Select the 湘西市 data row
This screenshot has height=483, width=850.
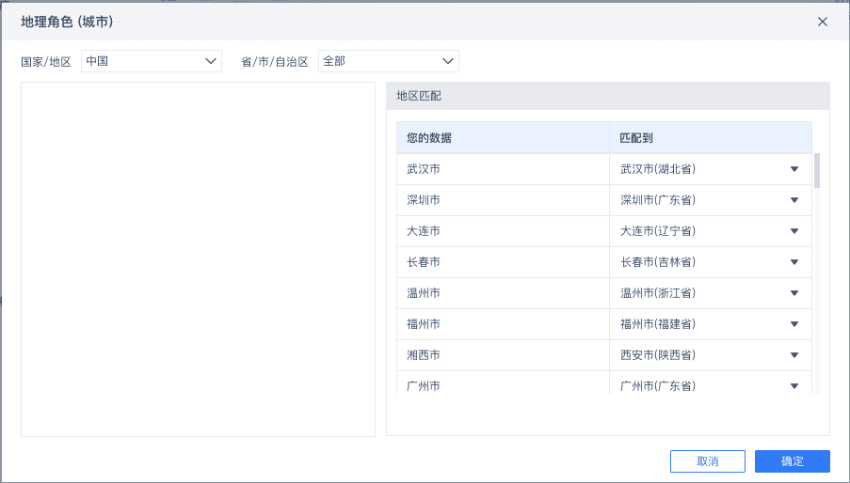pos(503,355)
